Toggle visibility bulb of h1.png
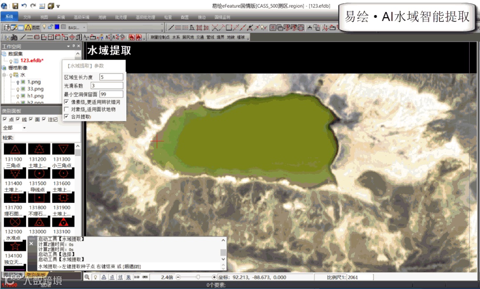Viewport: 480px width, 289px height. [18, 96]
